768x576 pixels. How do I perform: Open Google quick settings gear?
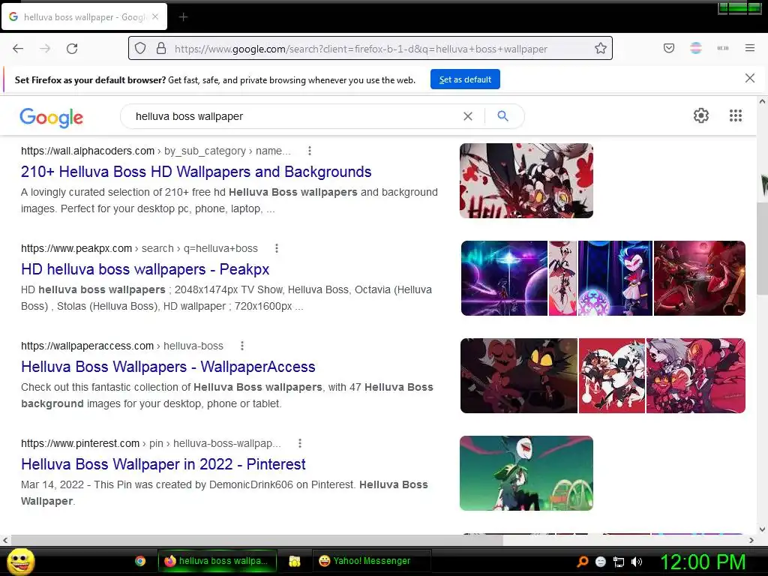[x=701, y=115]
